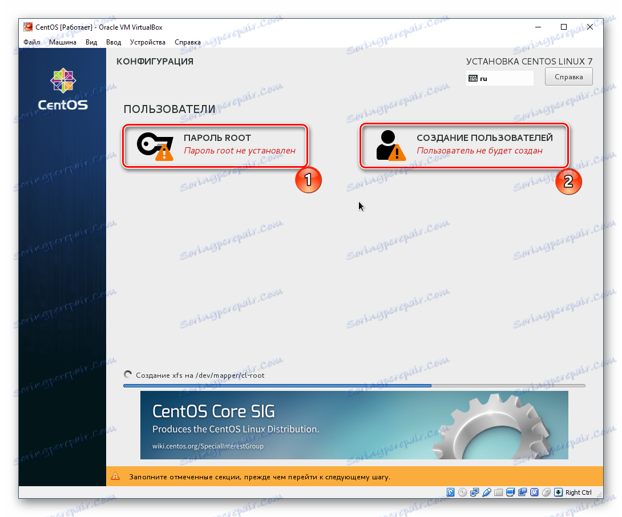Open the Машина menu
This screenshot has height=517, width=622.
pyautogui.click(x=62, y=42)
